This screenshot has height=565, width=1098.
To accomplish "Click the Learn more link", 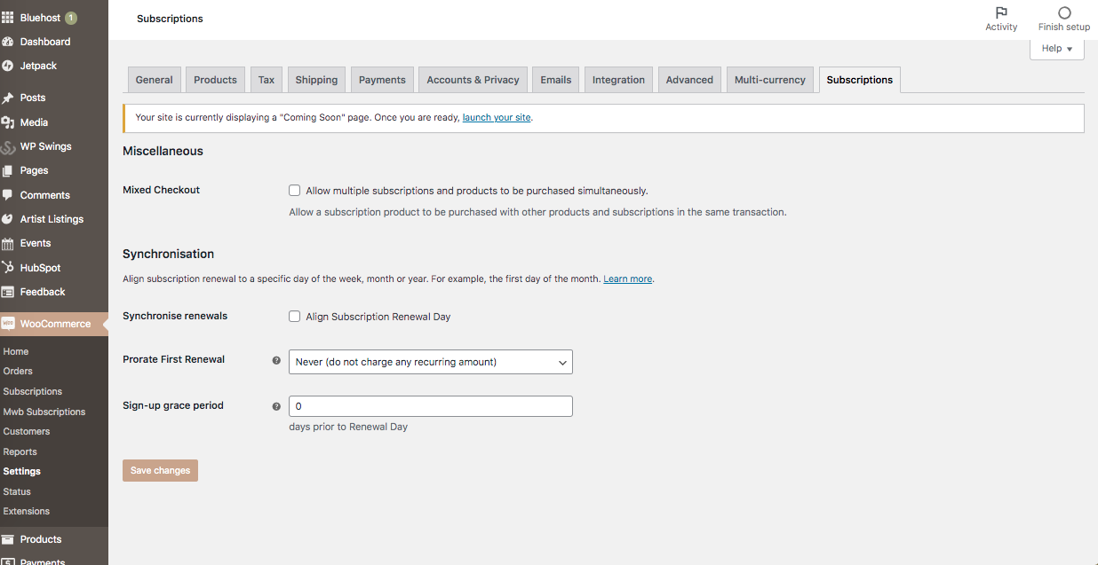I will pos(627,279).
